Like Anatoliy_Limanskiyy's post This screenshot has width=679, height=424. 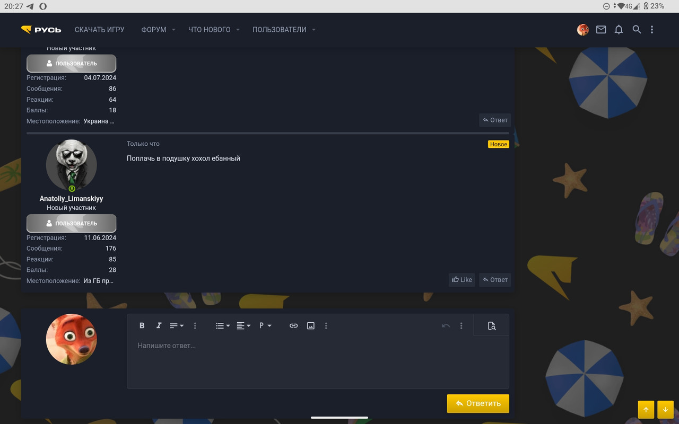[461, 280]
